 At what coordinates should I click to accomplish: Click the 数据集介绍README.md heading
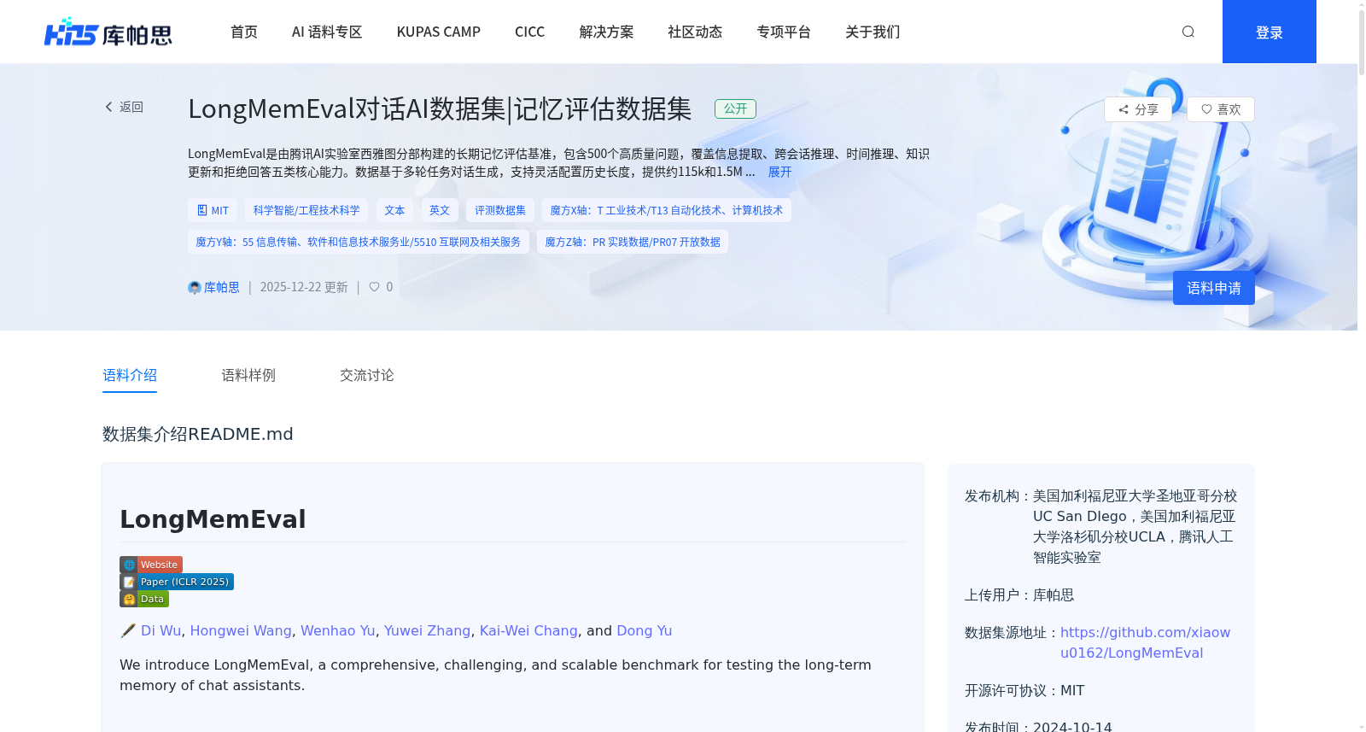click(198, 434)
